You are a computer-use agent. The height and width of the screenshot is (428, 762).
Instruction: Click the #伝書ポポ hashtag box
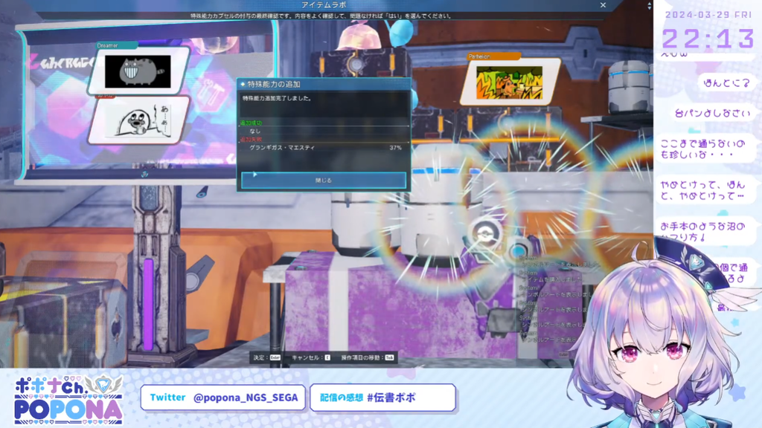pyautogui.click(x=382, y=398)
